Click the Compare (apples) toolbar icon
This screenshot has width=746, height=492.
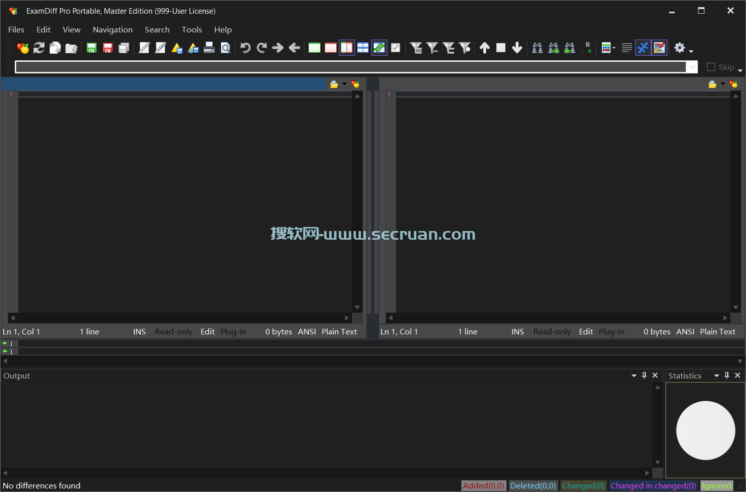(x=23, y=48)
